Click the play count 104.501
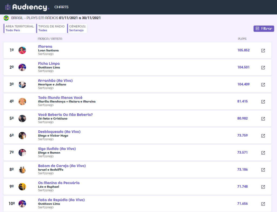This screenshot has width=277, height=212. [x=243, y=67]
